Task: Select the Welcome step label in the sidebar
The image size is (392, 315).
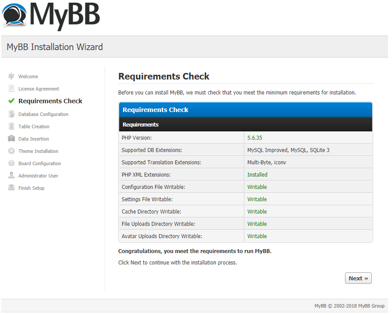Action: (x=28, y=76)
